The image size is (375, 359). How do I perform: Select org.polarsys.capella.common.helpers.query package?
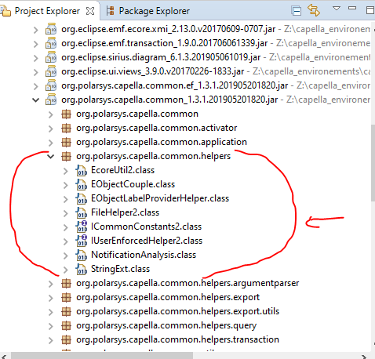point(166,326)
